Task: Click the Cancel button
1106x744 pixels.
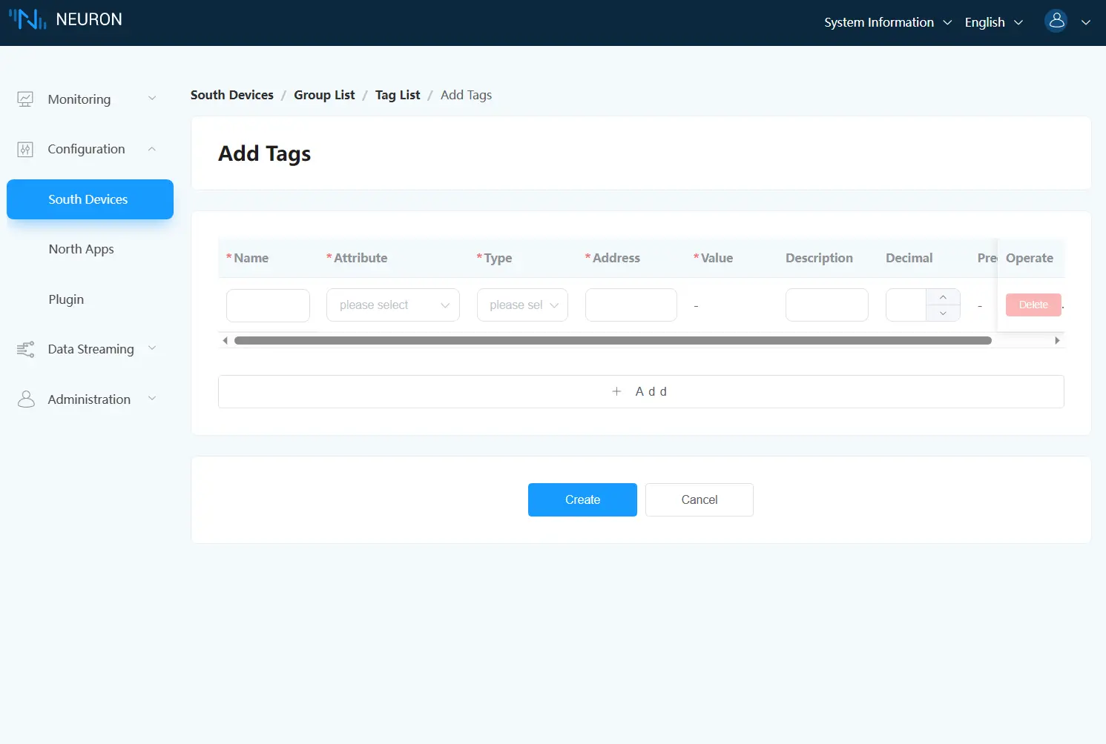Action: [x=699, y=499]
